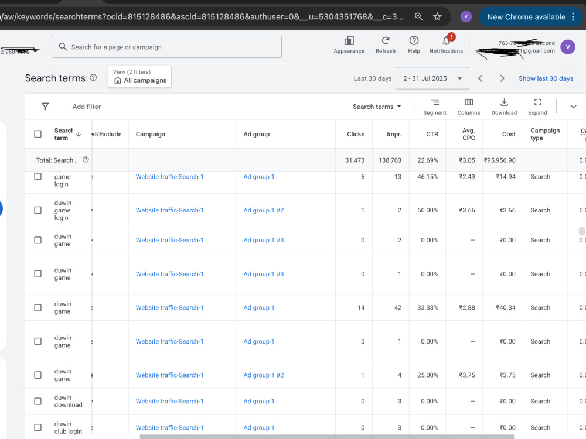Click Add filter

(87, 107)
